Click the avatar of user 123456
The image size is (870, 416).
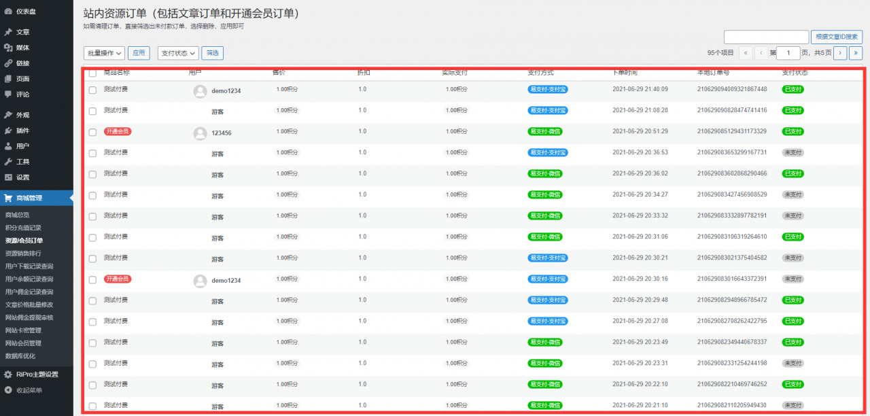point(200,133)
